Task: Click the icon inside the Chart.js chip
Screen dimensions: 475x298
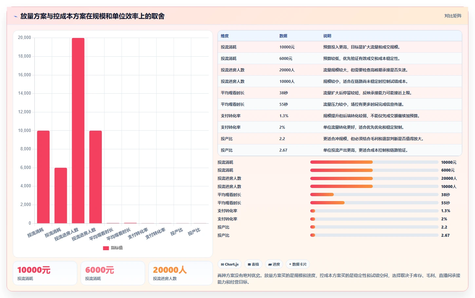Action: click(x=222, y=264)
